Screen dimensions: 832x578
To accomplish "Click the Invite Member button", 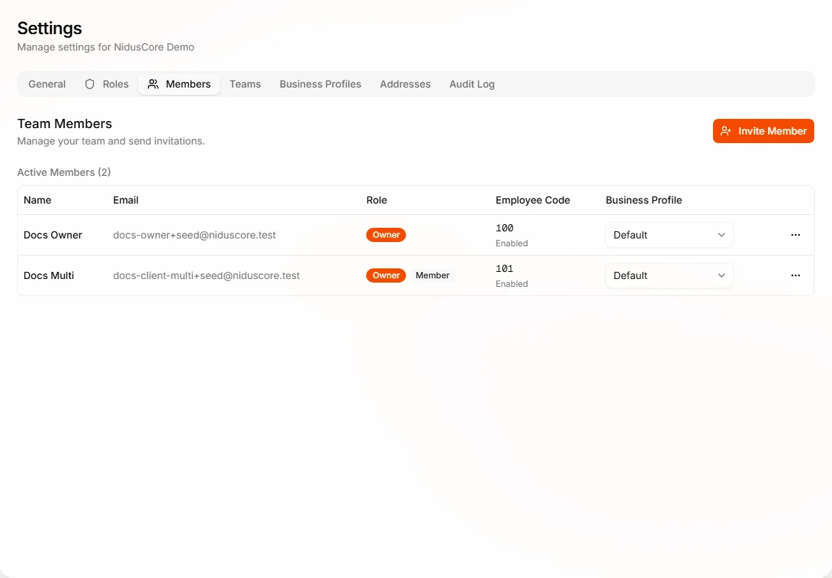I will pos(763,131).
